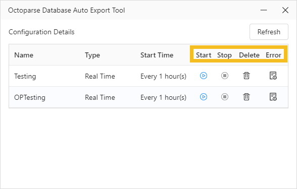This screenshot has height=189, width=297.
Task: Click the Stop column header
Action: point(224,55)
